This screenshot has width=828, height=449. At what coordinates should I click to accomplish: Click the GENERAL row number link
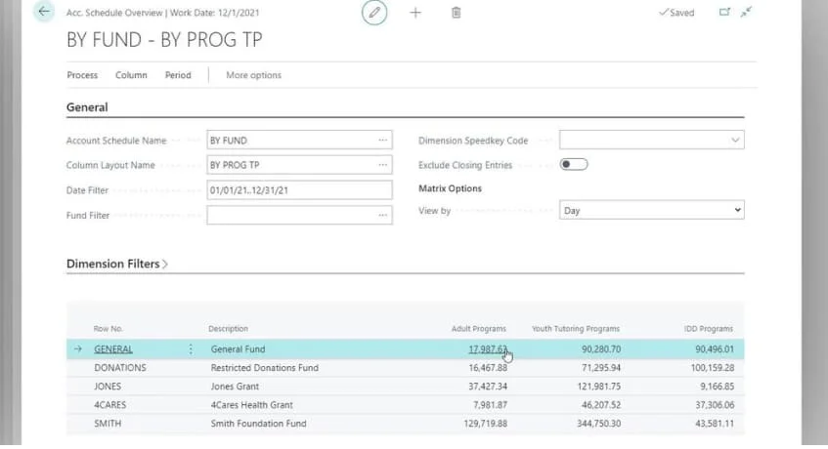click(x=113, y=348)
